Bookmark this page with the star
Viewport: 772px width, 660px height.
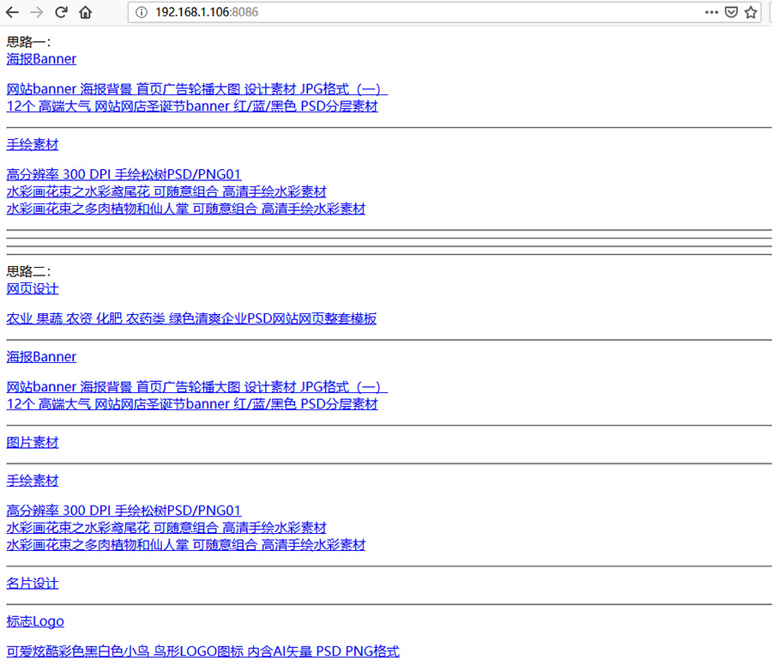pos(751,12)
